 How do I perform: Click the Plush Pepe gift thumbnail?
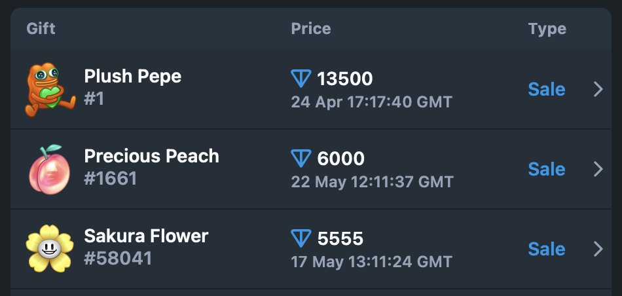pyautogui.click(x=50, y=89)
